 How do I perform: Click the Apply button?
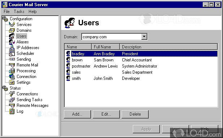pyautogui.click(x=146, y=129)
